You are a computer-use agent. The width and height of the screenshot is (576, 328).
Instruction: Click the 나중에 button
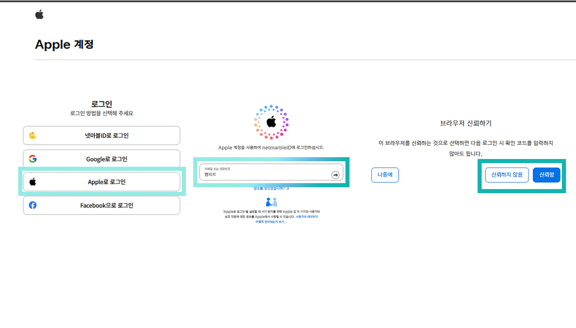pyautogui.click(x=385, y=174)
